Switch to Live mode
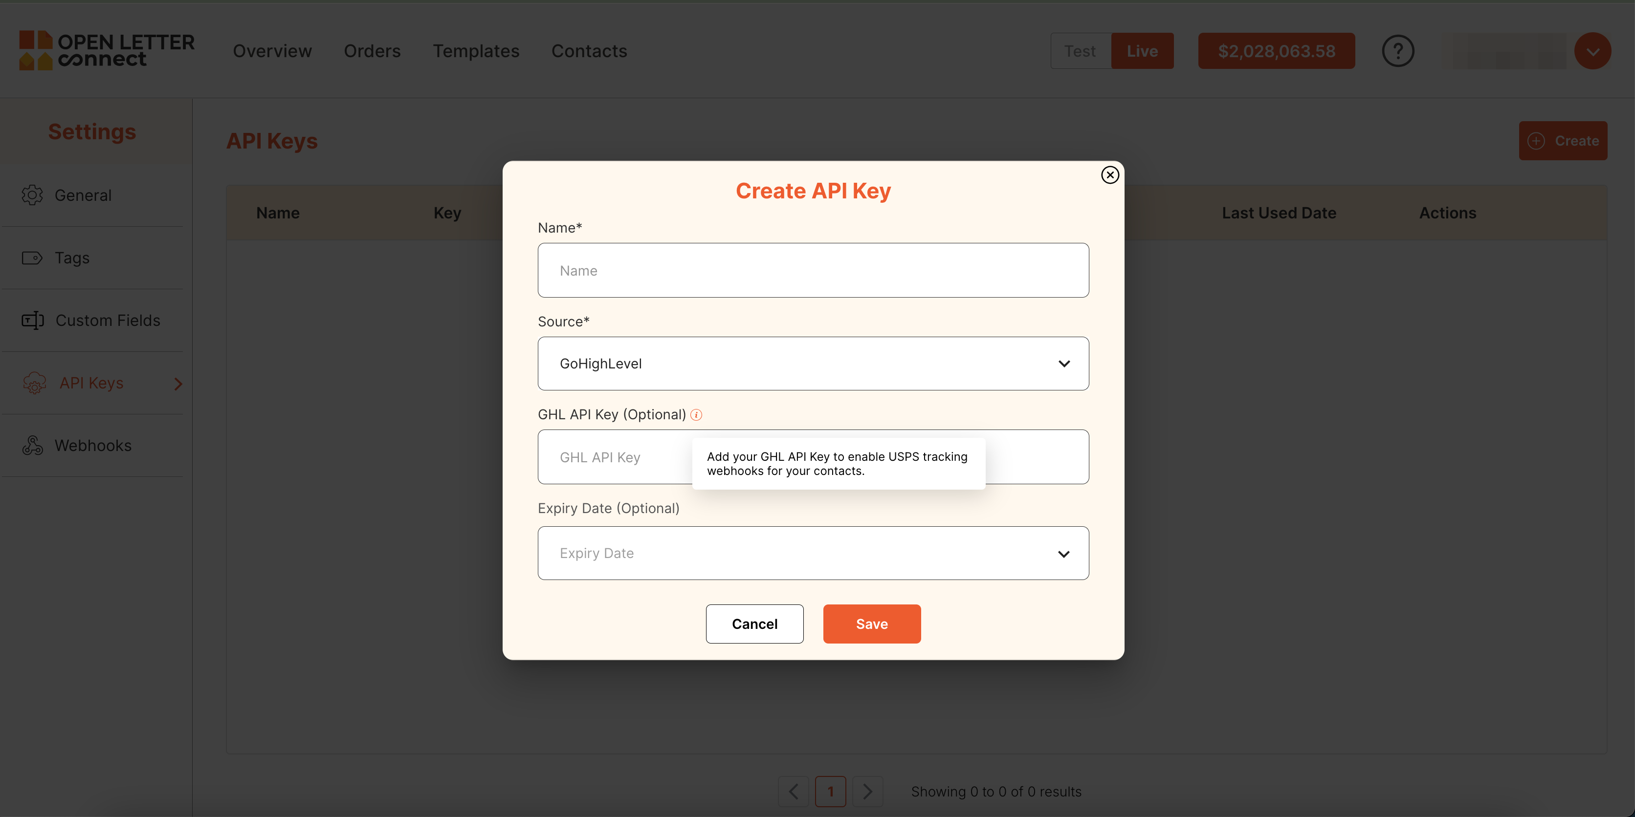This screenshot has height=817, width=1635. tap(1142, 51)
